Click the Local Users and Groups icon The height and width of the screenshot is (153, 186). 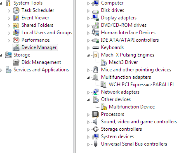point(16,33)
